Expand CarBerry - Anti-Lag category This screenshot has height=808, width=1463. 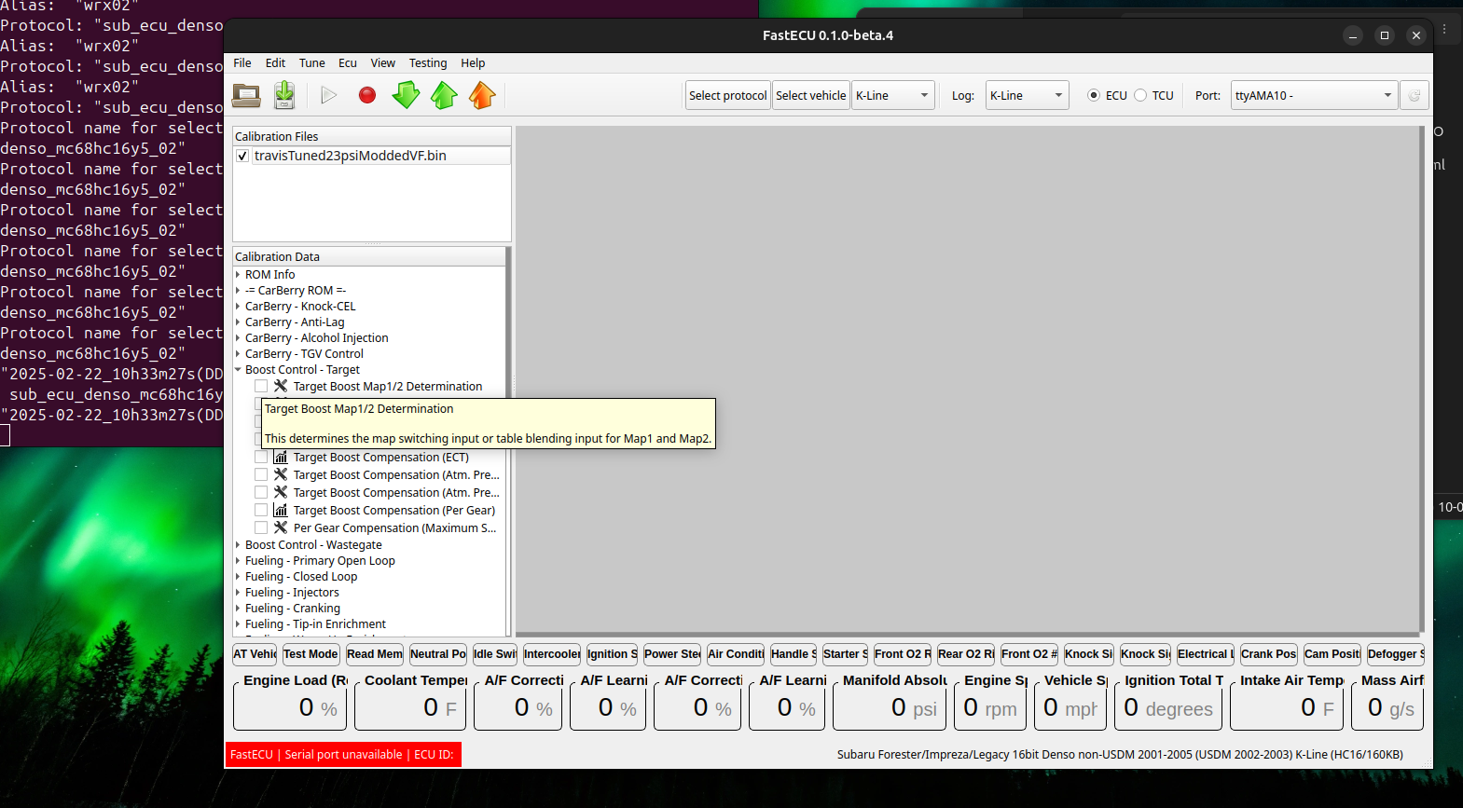238,322
